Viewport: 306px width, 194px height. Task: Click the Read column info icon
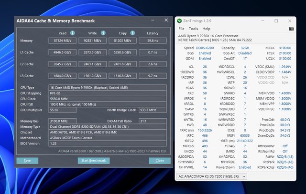(x=73, y=33)
